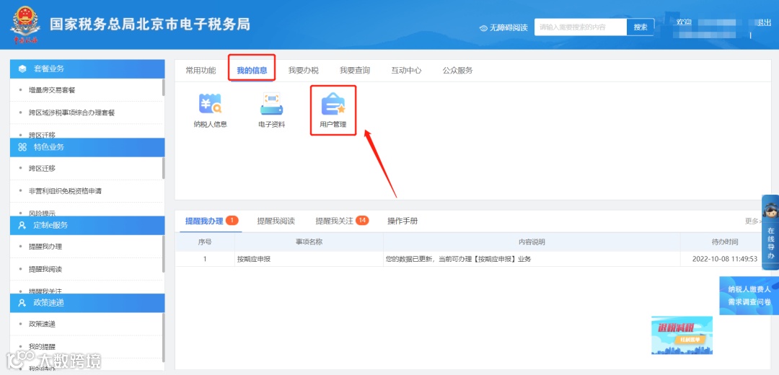Image resolution: width=779 pixels, height=375 pixels.
Task: Open 跨区域涉税事项综合办理套餐 in the sidebar
Action: click(x=71, y=112)
